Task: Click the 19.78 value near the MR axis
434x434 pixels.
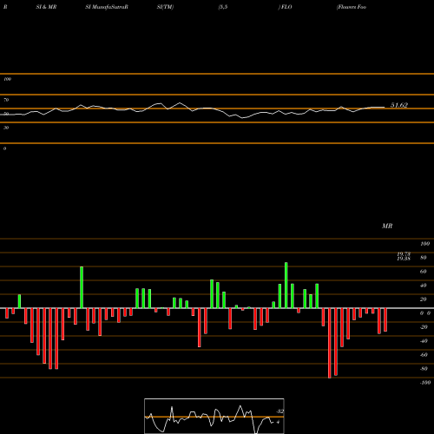Action: (x=404, y=253)
